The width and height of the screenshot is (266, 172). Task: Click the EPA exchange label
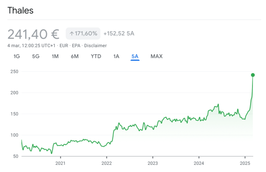(x=76, y=46)
